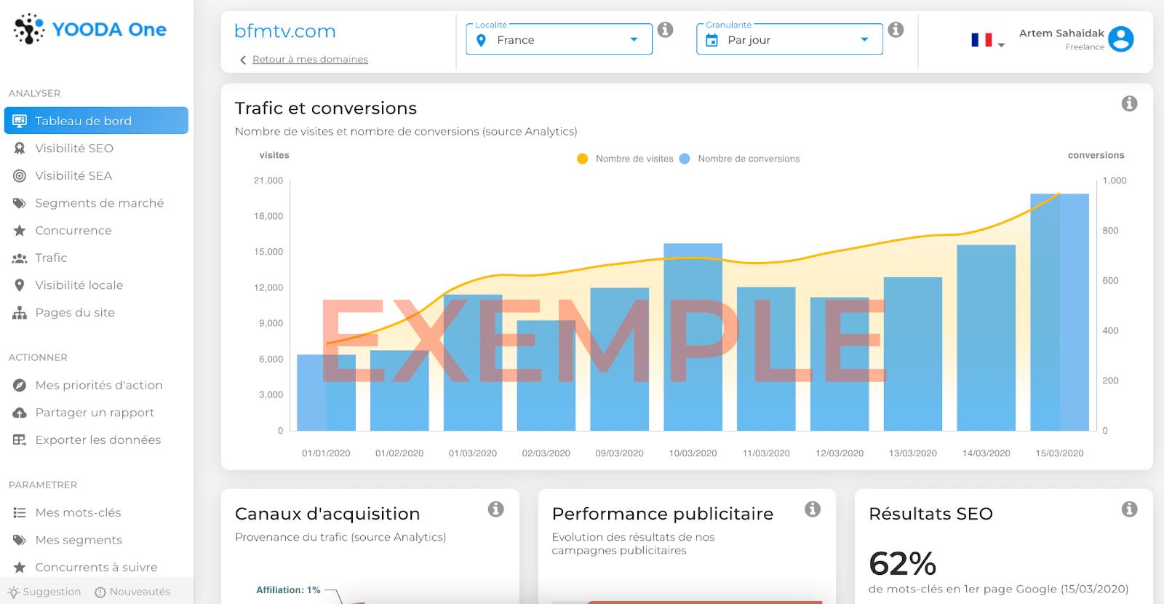
Task: Open info for Résultats SEO card
Action: coord(1129,509)
